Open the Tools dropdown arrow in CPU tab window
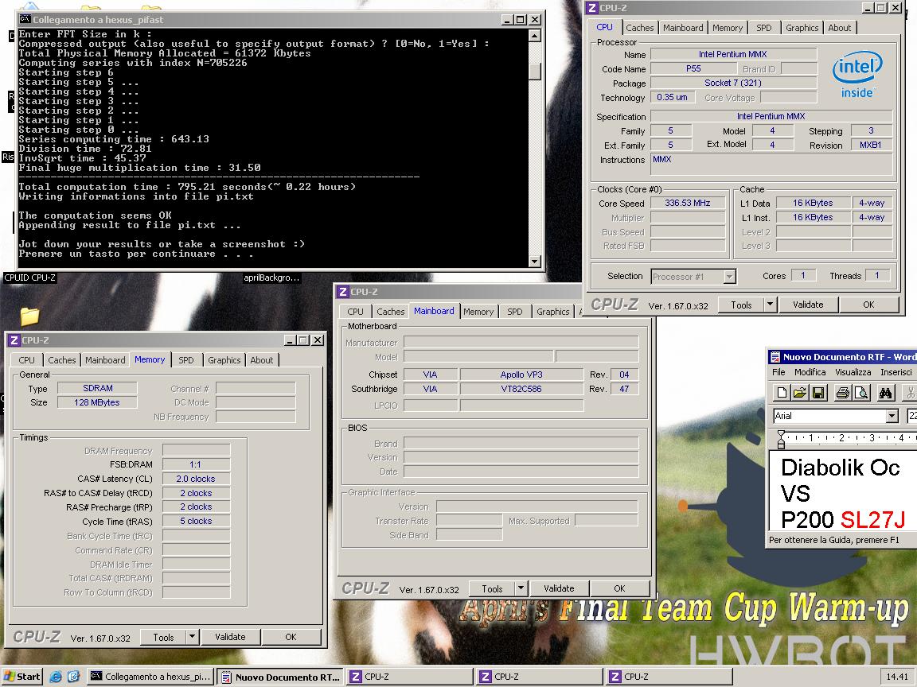The height and width of the screenshot is (687, 917). click(x=771, y=305)
